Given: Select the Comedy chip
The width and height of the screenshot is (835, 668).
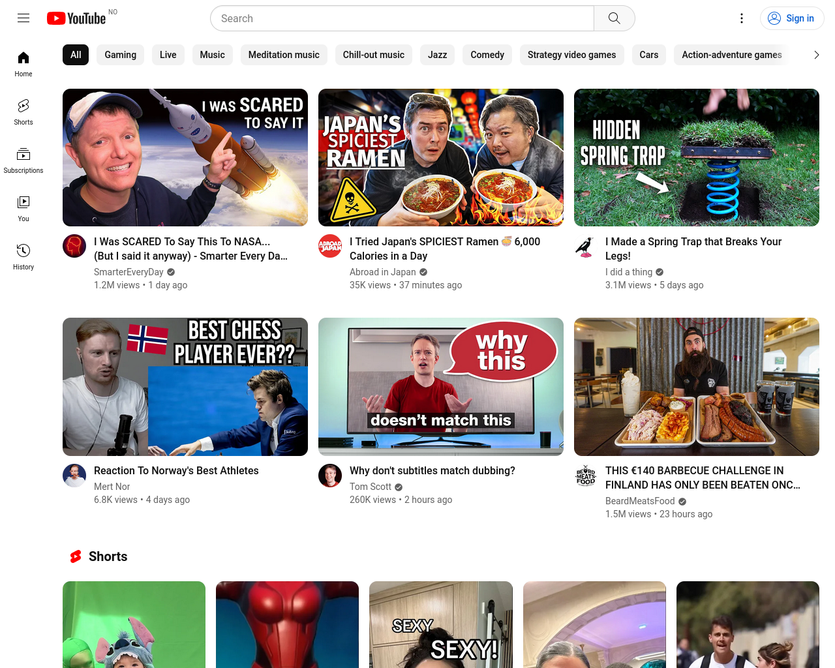Looking at the screenshot, I should (x=487, y=55).
